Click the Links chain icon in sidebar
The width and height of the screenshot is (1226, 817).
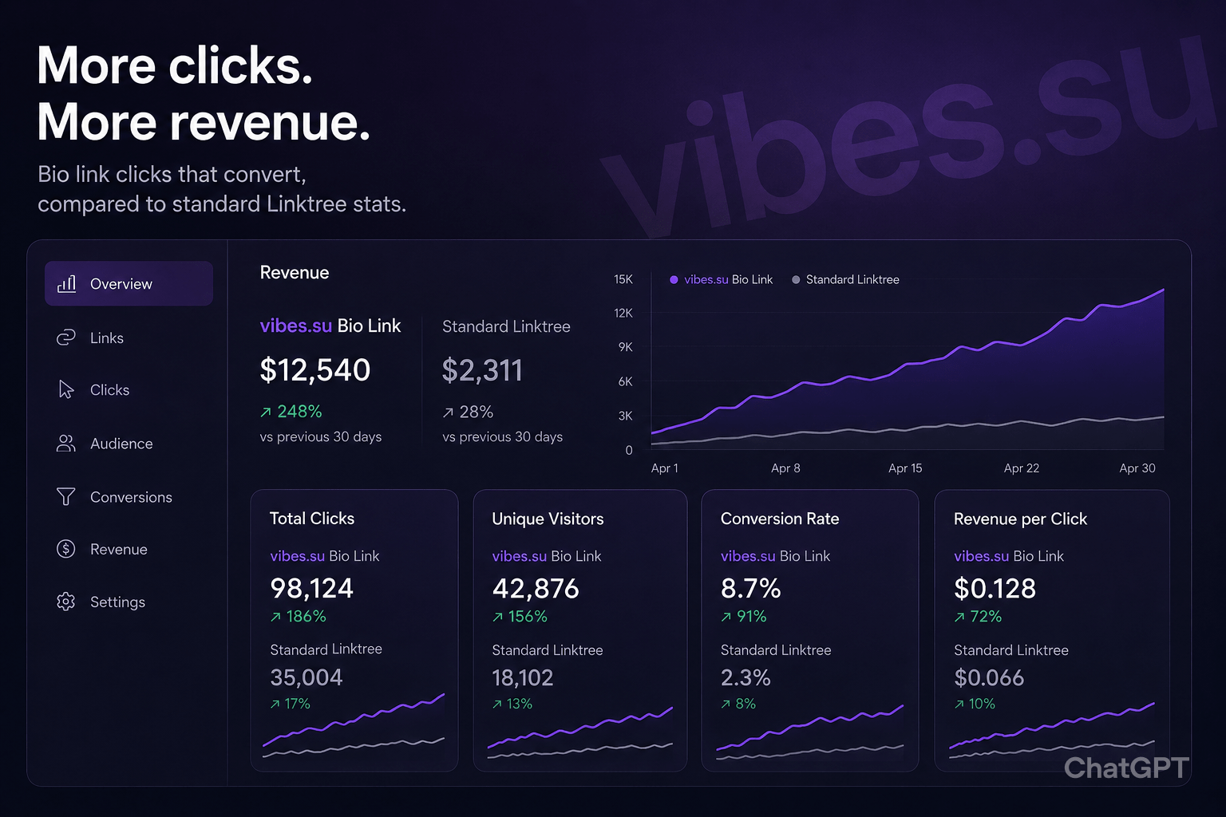click(66, 337)
